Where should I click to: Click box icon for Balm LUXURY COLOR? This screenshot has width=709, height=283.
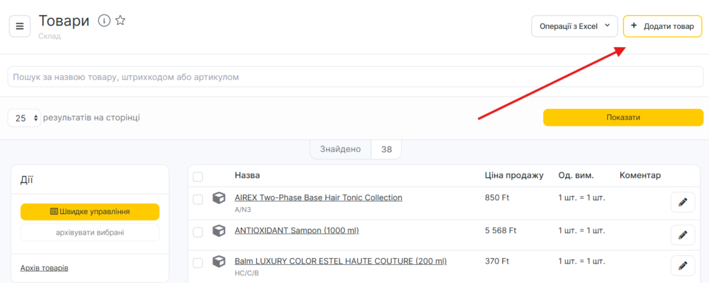[219, 262]
